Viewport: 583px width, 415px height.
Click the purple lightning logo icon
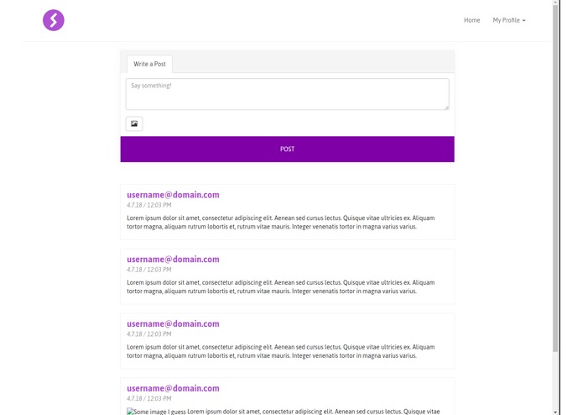(53, 20)
